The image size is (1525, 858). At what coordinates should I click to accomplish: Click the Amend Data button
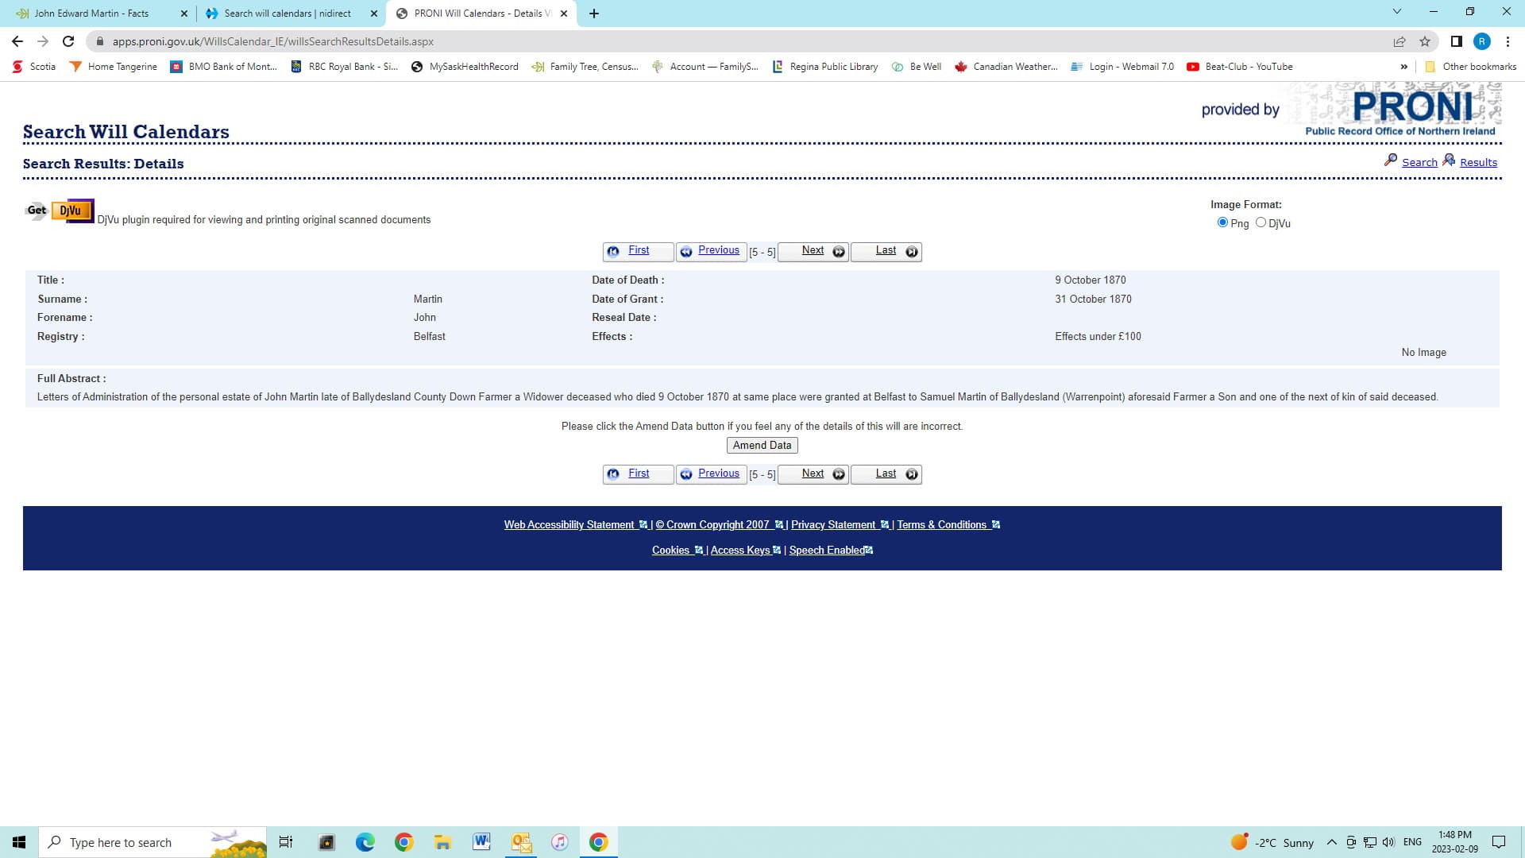pyautogui.click(x=762, y=446)
